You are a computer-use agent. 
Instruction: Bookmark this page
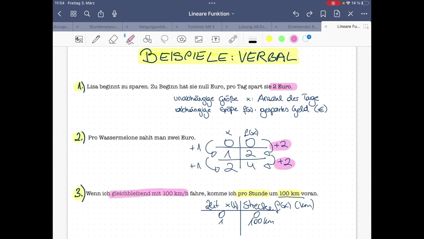(323, 14)
